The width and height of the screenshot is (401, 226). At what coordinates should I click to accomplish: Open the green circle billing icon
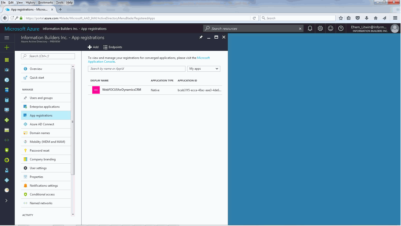pos(7,160)
